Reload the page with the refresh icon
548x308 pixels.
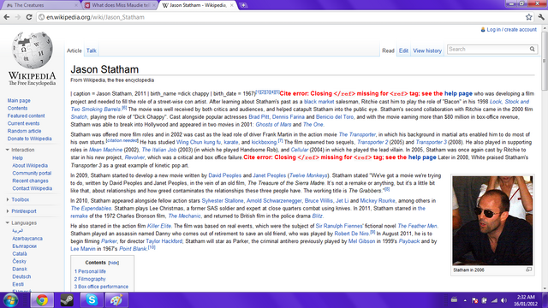(29, 17)
